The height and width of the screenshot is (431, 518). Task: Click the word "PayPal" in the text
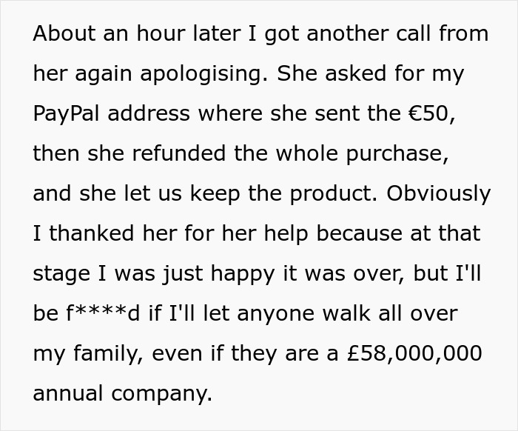[x=66, y=114]
